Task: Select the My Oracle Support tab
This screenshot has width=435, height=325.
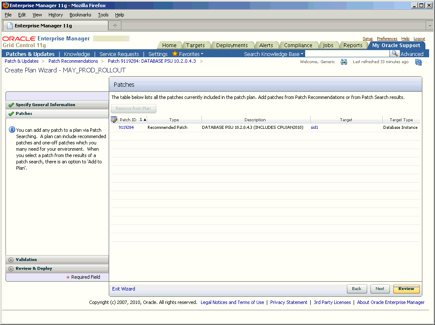Action: pos(396,45)
